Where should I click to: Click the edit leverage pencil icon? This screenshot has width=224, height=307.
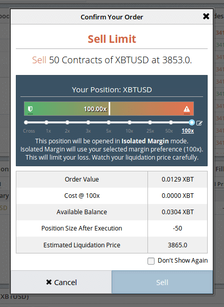coord(200,123)
